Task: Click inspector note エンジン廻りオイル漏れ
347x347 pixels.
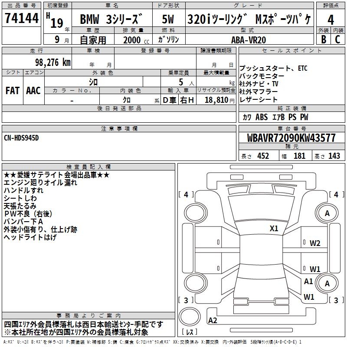Action: click(x=40, y=183)
